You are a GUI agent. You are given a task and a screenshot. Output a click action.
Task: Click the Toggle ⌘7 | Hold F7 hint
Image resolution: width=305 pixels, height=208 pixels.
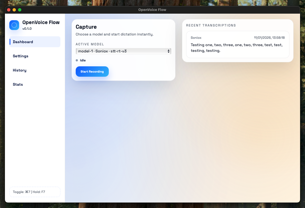(x=35, y=192)
